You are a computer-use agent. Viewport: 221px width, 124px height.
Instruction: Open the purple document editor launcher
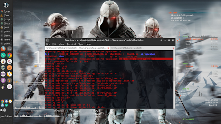pyautogui.click(x=3, y=80)
